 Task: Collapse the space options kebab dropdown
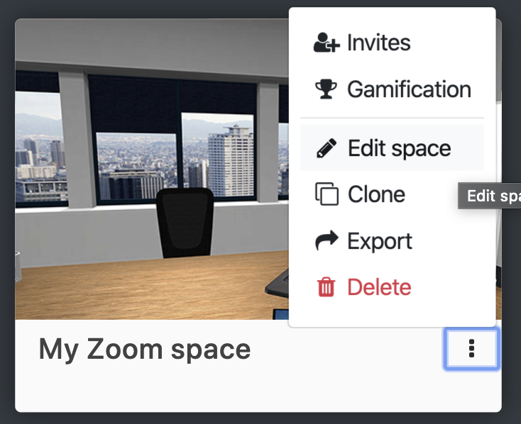pos(471,348)
